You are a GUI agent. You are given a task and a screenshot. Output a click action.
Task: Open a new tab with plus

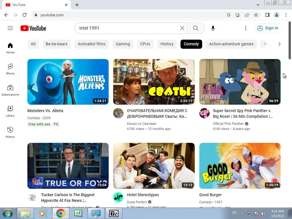click(x=77, y=5)
